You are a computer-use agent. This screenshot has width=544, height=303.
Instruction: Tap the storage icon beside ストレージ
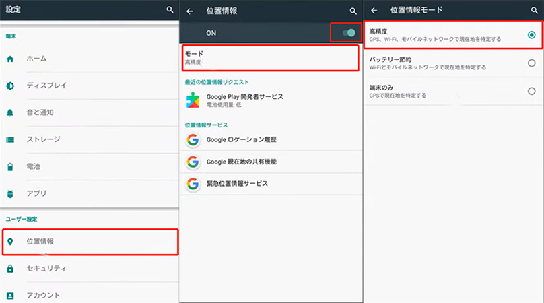click(x=10, y=140)
